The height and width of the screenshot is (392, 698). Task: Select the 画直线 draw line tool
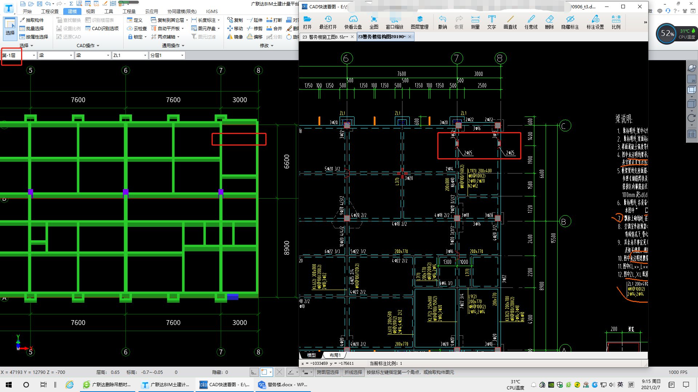510,22
